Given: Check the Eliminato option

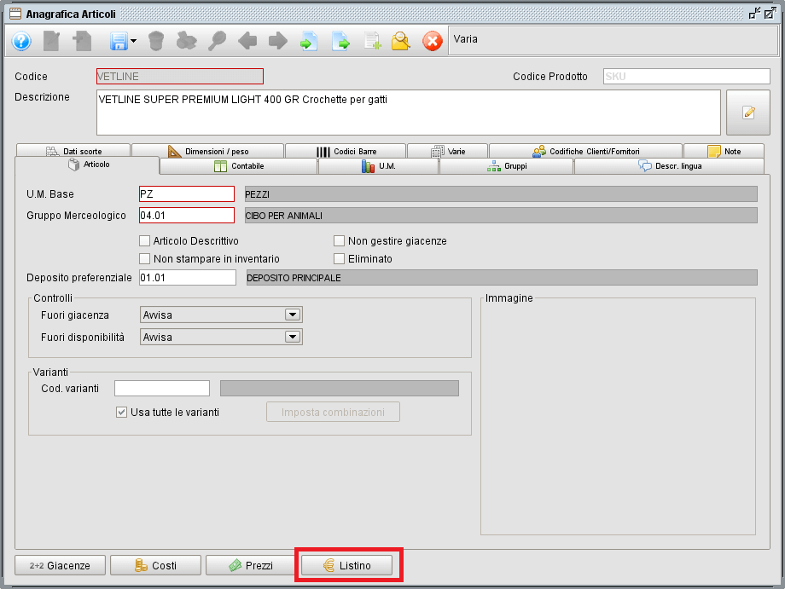Looking at the screenshot, I should (338, 258).
